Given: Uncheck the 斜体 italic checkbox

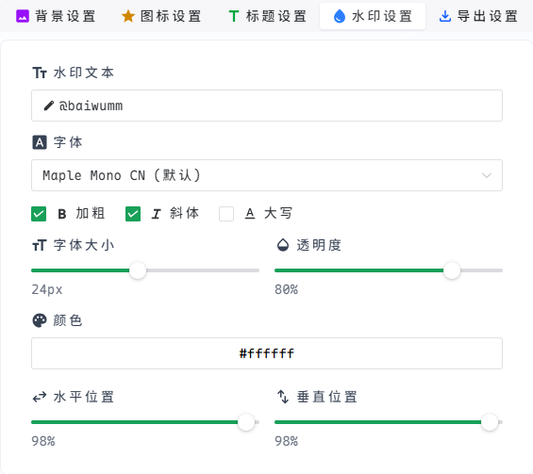Looking at the screenshot, I should tap(133, 214).
